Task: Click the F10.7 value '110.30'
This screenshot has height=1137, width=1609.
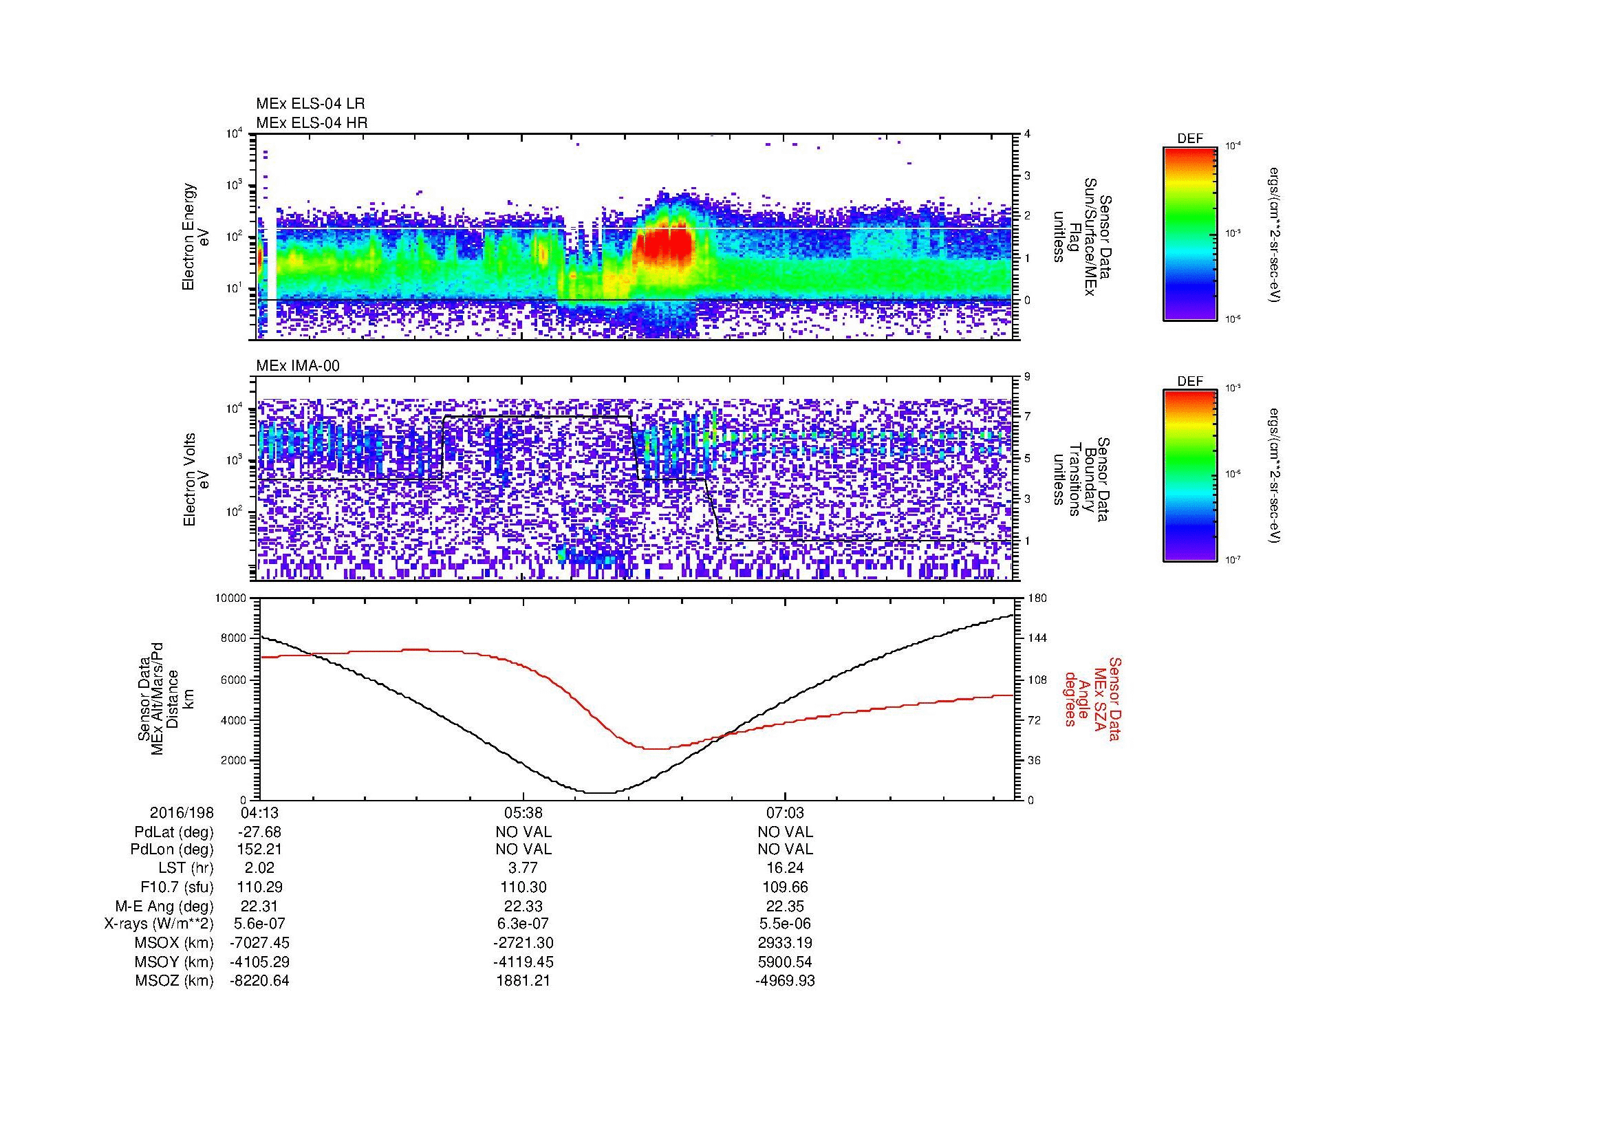Action: click(523, 887)
